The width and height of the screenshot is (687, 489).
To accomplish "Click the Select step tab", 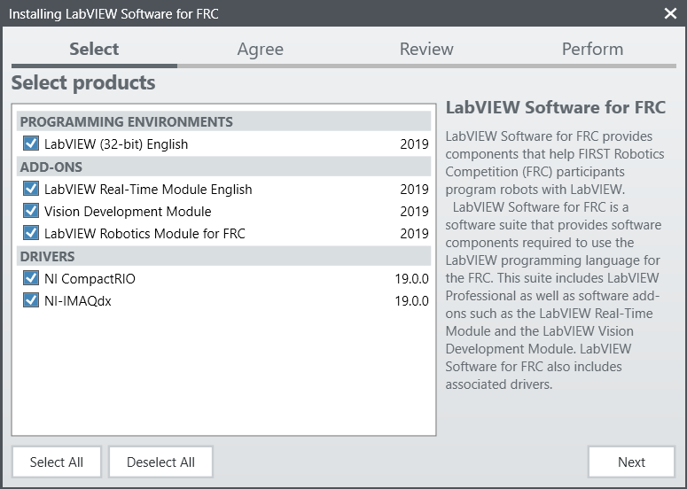I will pos(94,49).
